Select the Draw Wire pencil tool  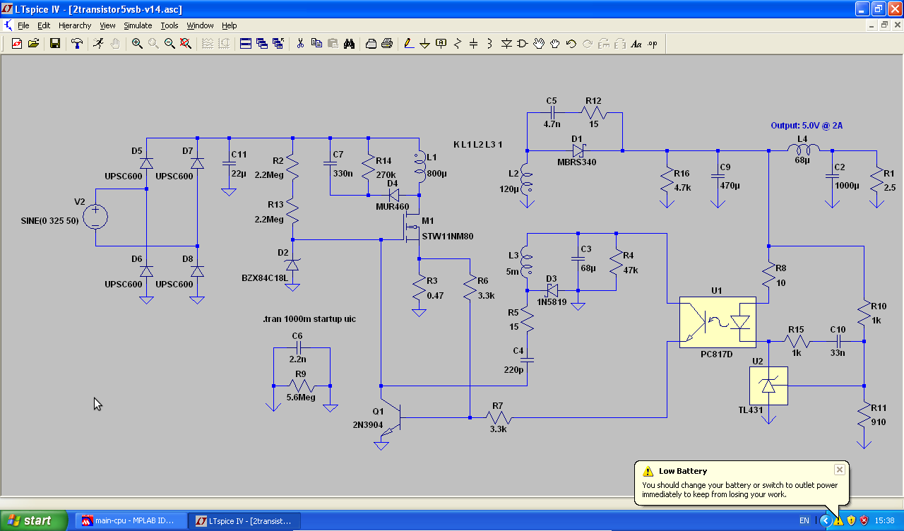coord(408,44)
